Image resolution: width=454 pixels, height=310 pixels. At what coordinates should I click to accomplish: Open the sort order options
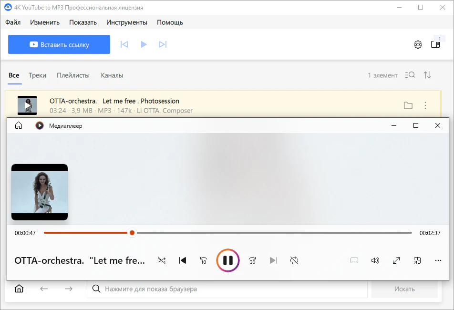click(x=427, y=75)
